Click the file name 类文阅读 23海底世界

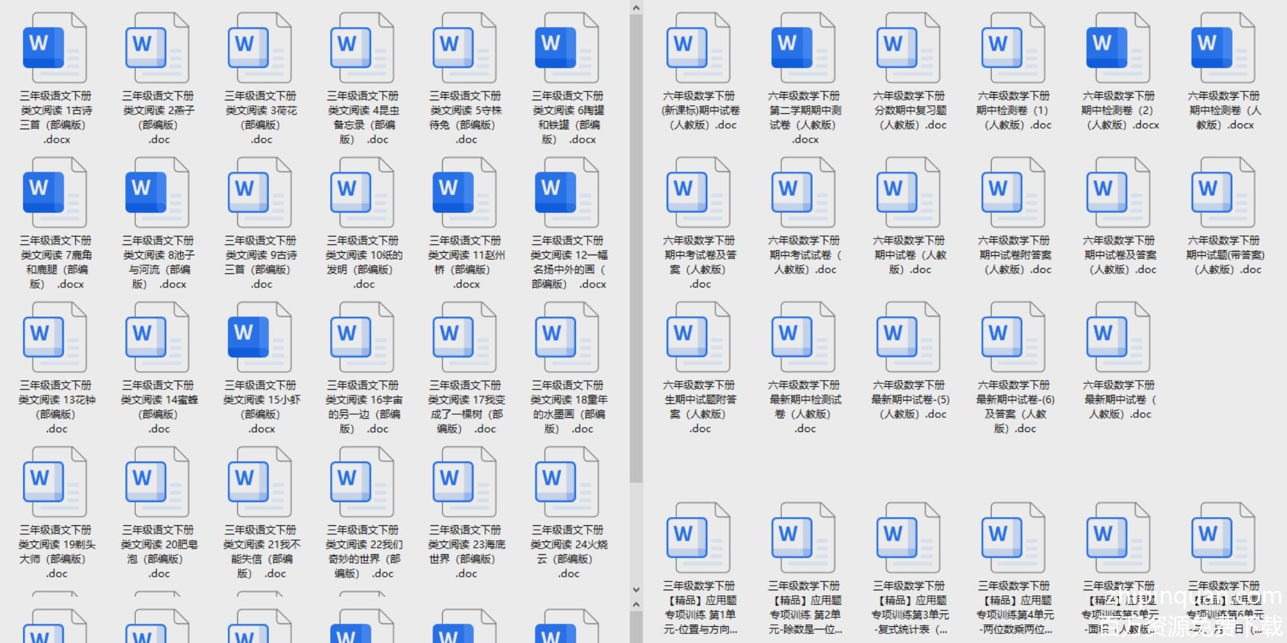[466, 552]
